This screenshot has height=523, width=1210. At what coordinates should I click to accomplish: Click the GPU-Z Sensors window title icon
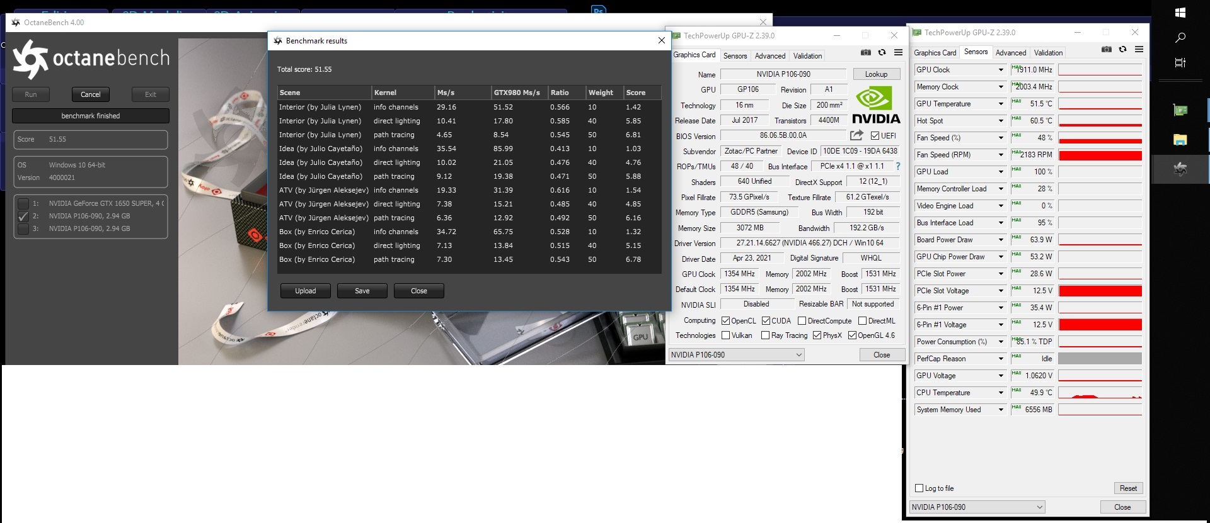point(917,33)
